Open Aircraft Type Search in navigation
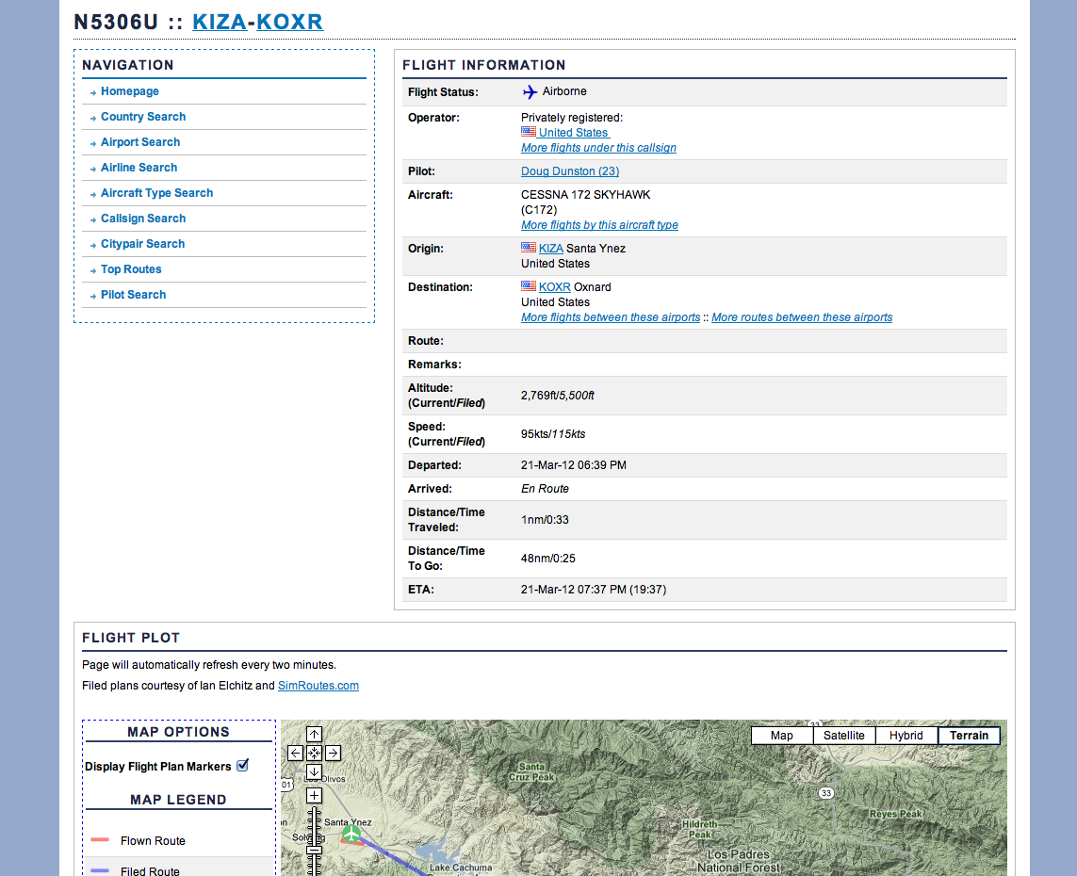This screenshot has height=876, width=1077. (156, 193)
